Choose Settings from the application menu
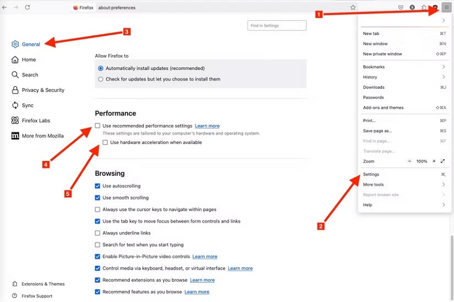Viewport: 454px width, 302px height. pos(371,175)
